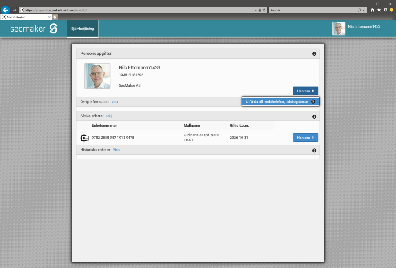Screen dimensions: 396x268
Task: Refresh the page via address bar icon
Action: 264,11
